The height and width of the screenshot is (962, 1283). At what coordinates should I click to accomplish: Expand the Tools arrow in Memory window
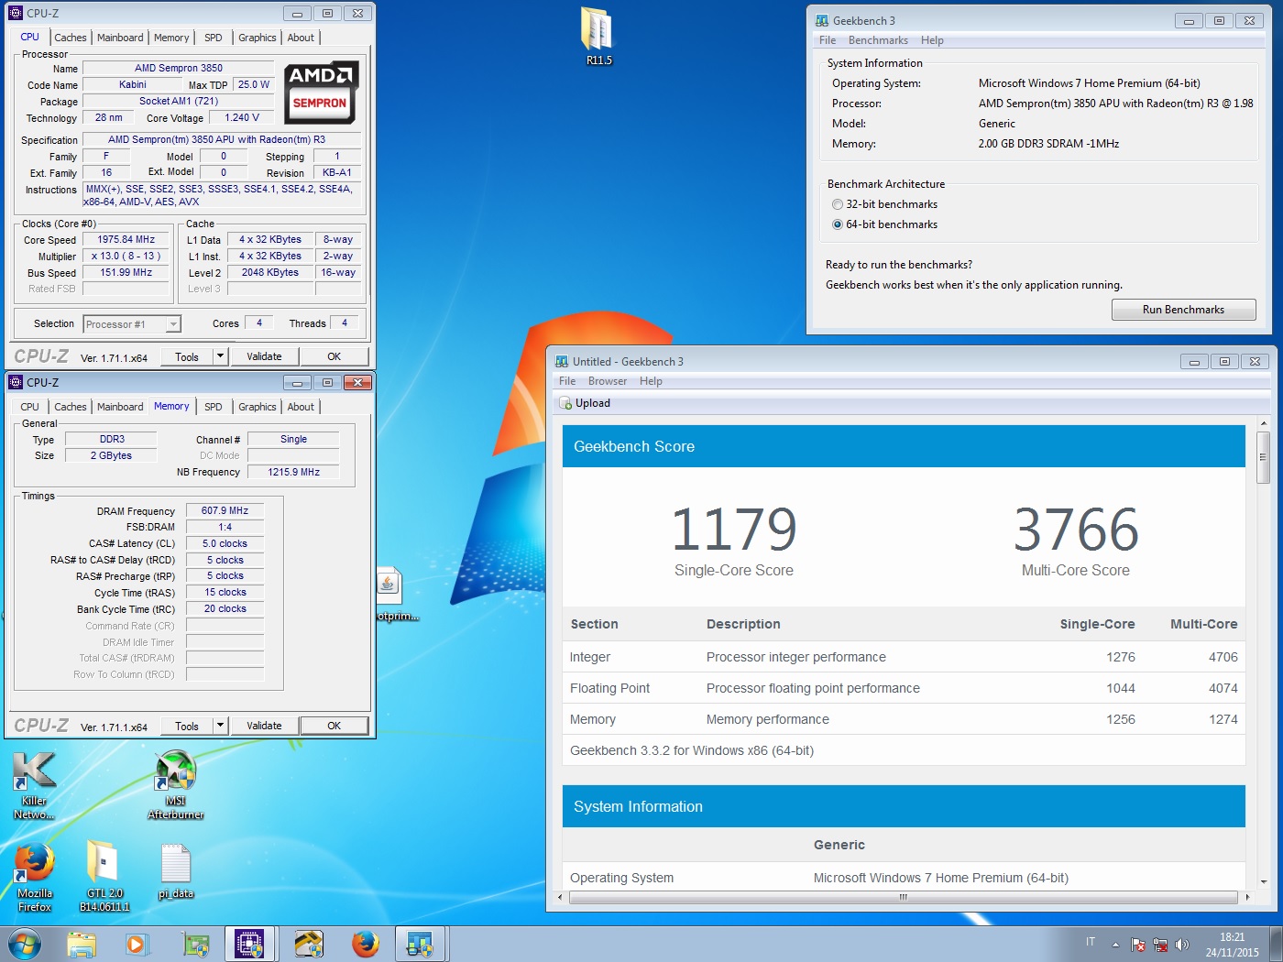(220, 726)
